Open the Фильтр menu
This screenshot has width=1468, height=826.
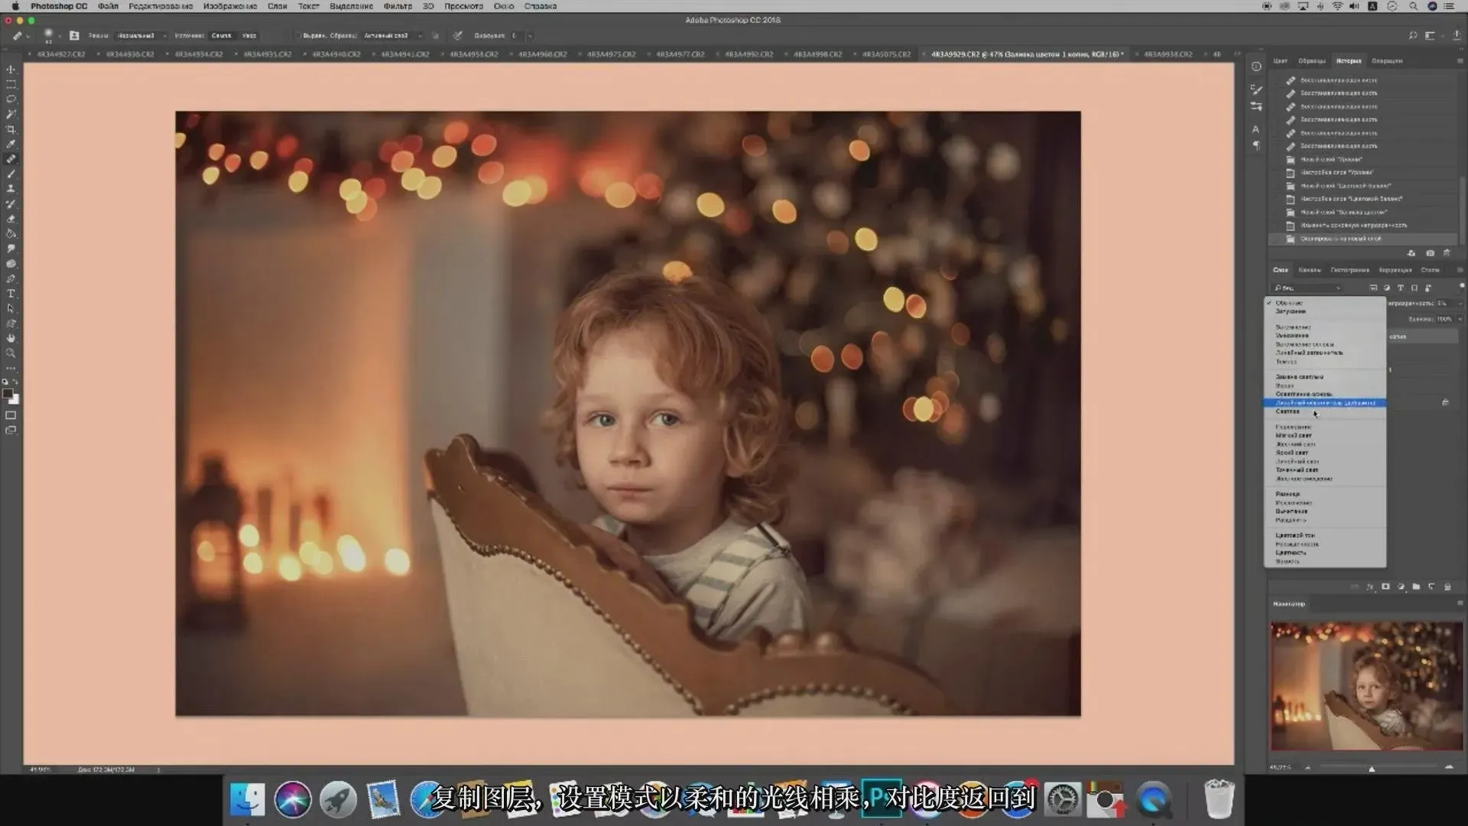(398, 6)
